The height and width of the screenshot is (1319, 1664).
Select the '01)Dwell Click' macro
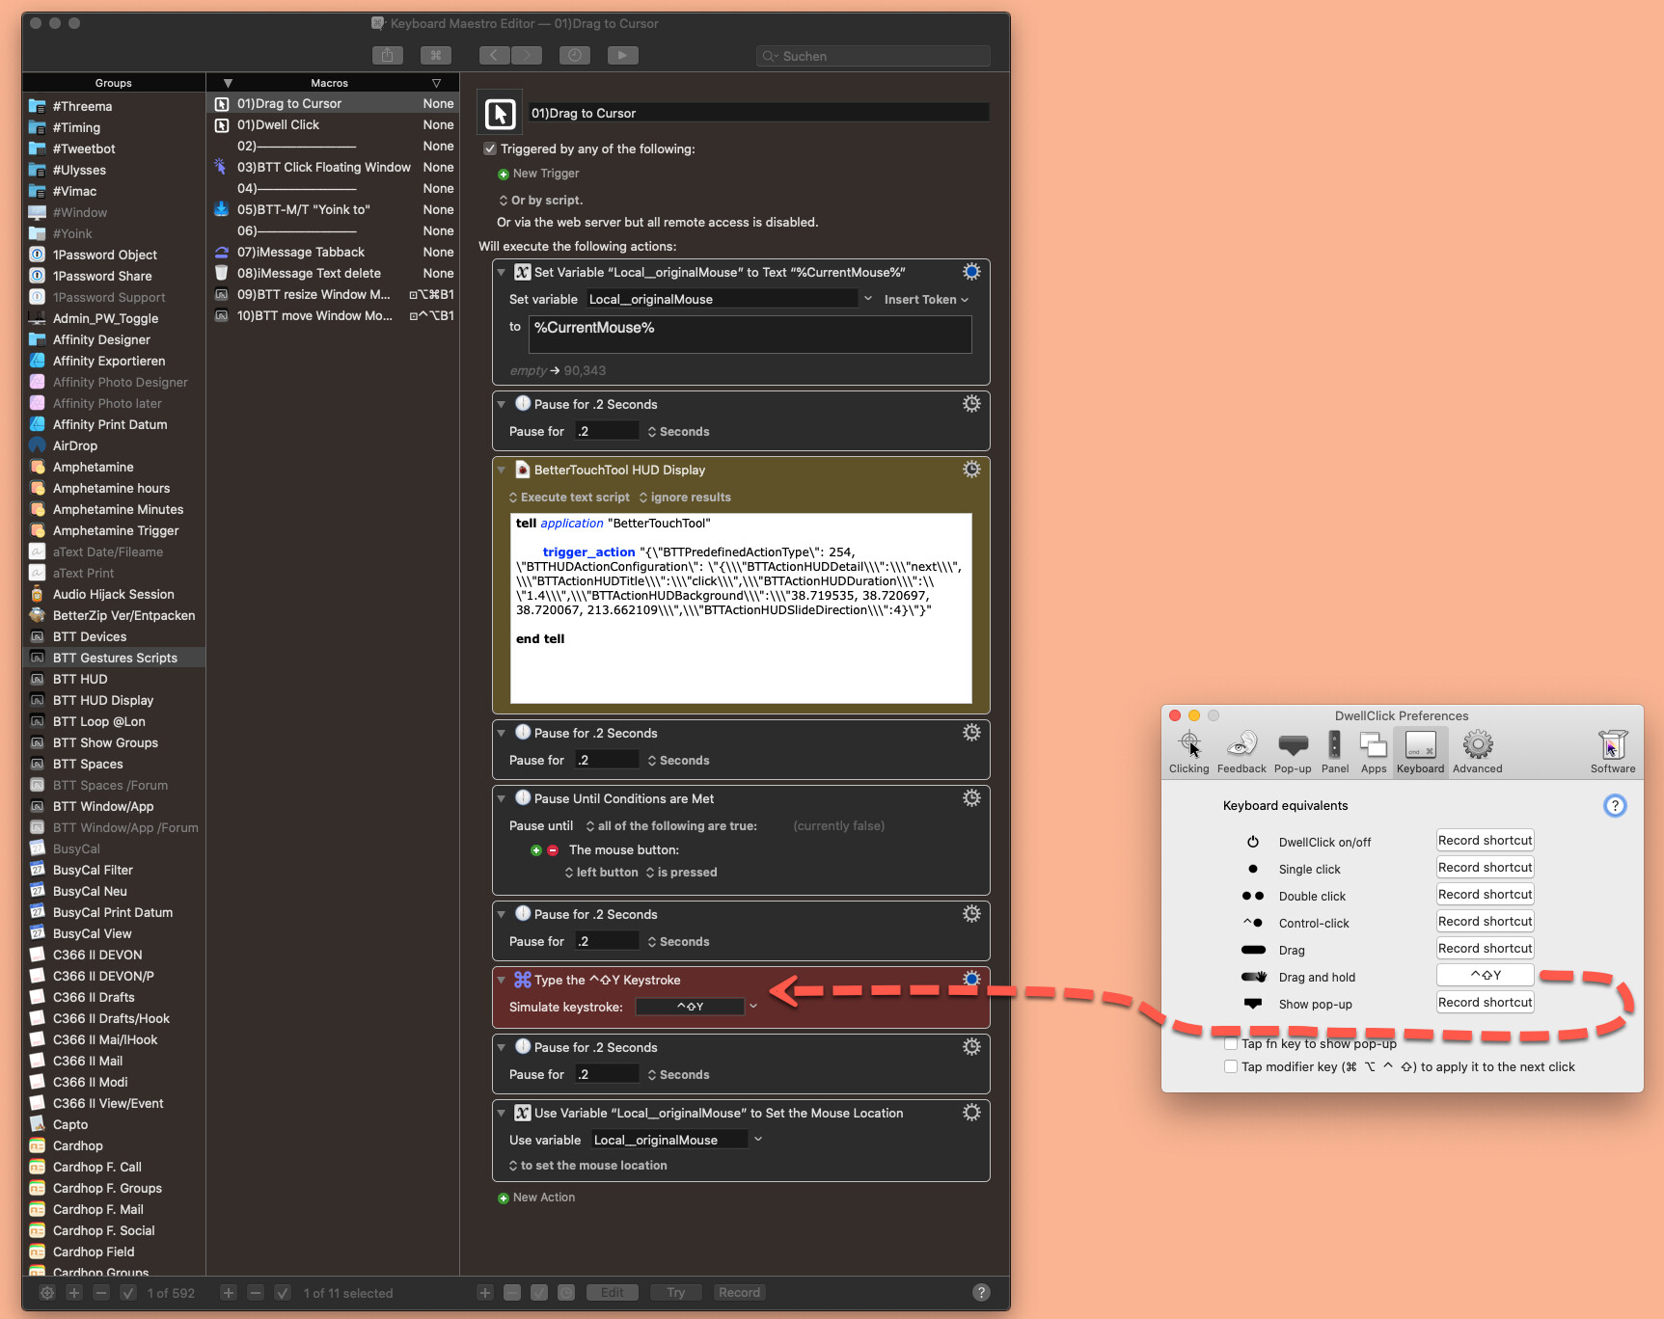pos(333,124)
